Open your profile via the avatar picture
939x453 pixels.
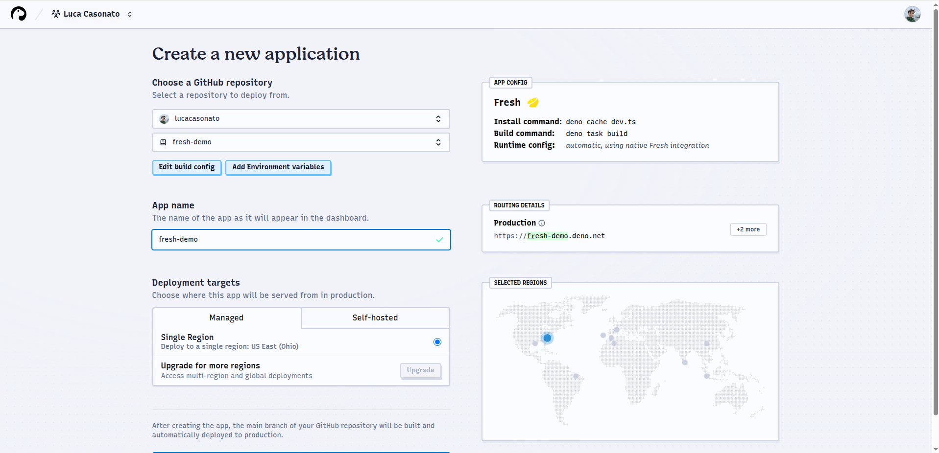click(x=912, y=14)
